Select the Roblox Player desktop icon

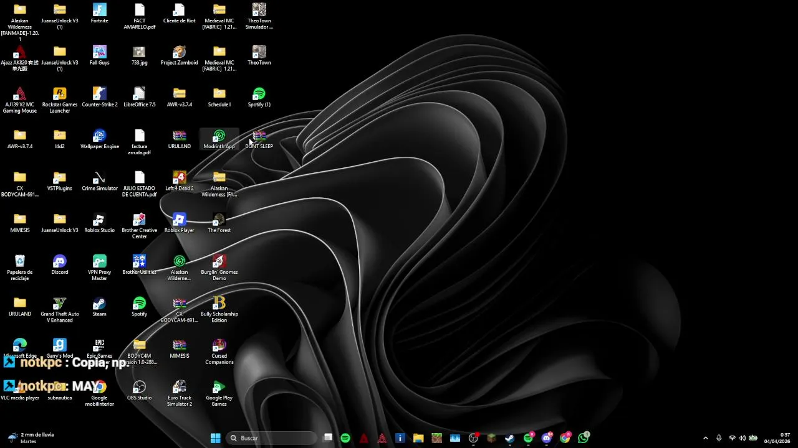[x=179, y=223]
